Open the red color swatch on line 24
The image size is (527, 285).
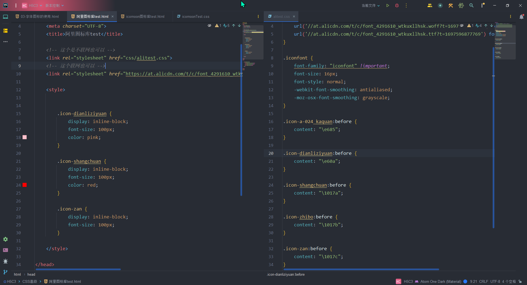24,185
